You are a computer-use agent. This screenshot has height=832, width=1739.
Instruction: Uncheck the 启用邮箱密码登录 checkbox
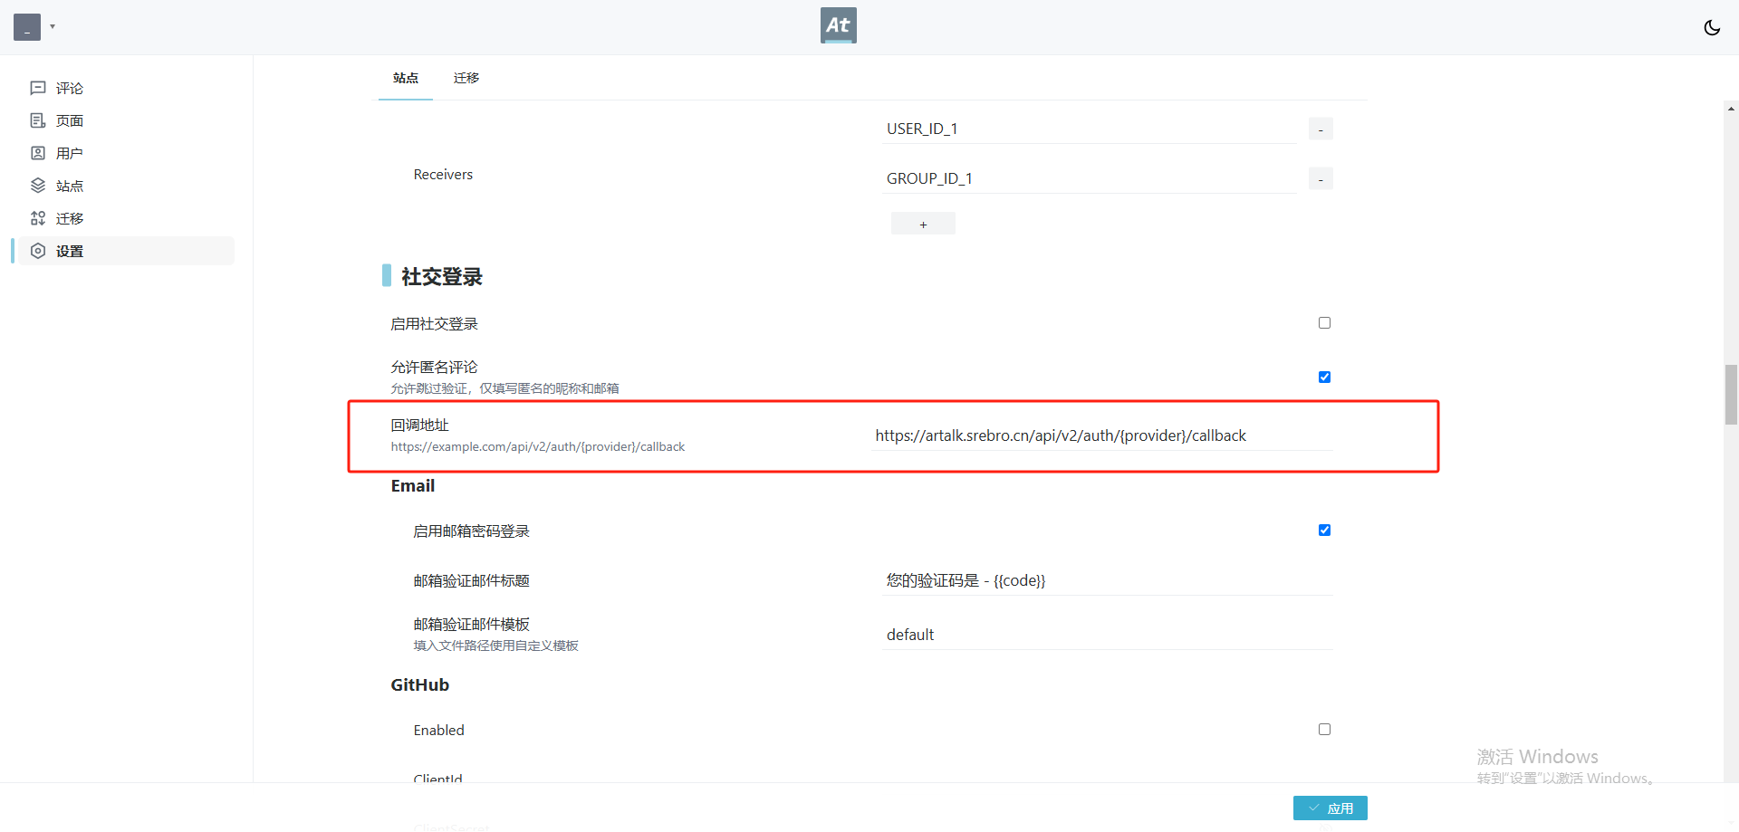coord(1324,531)
